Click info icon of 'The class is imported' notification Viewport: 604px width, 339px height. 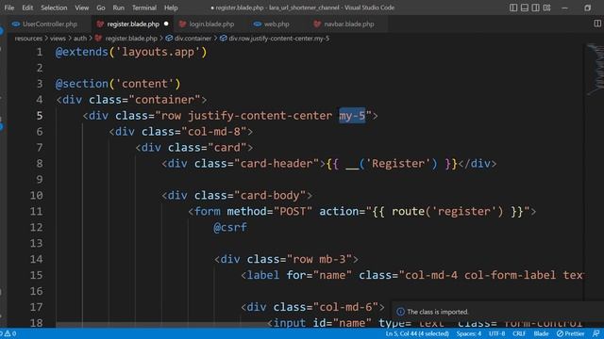click(x=400, y=312)
